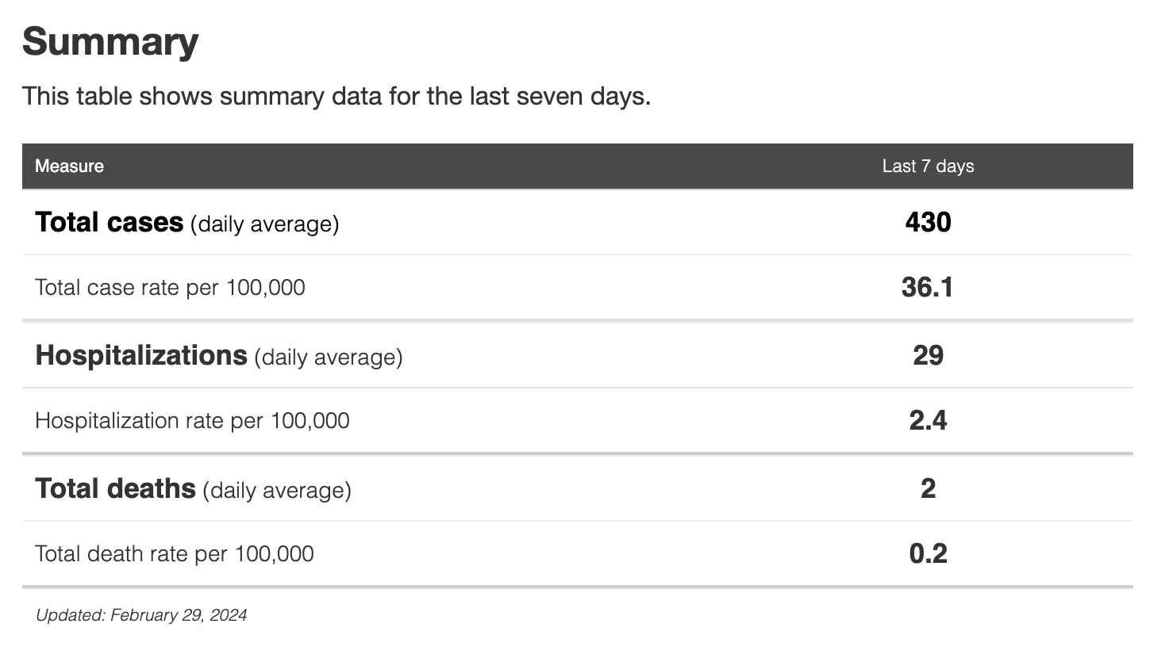This screenshot has width=1165, height=658.
Task: Click the daily average text beside Total cases
Action: 265,224
